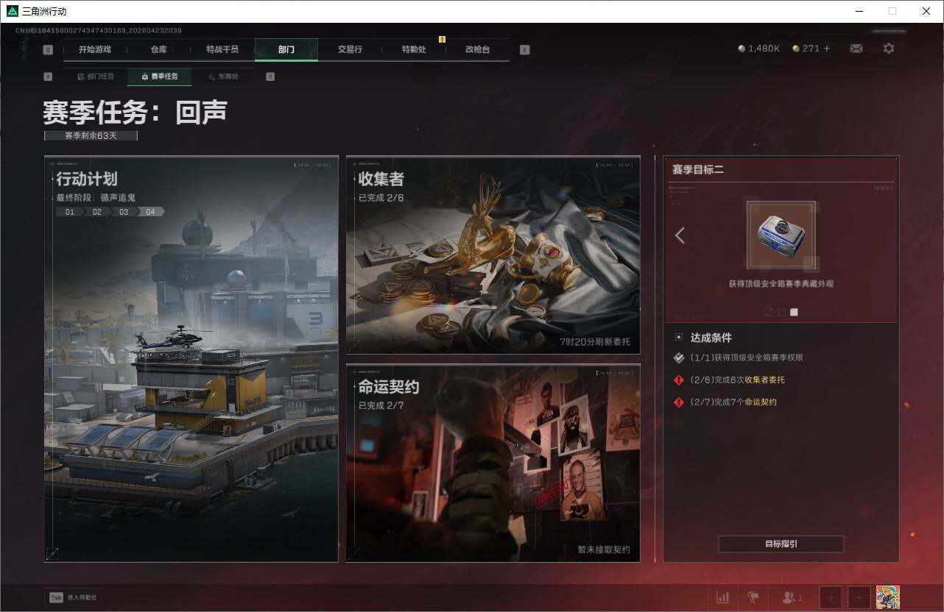Screen dimensions: 944x612
Task: Click the stage 04 progress bar segment
Action: (x=149, y=212)
